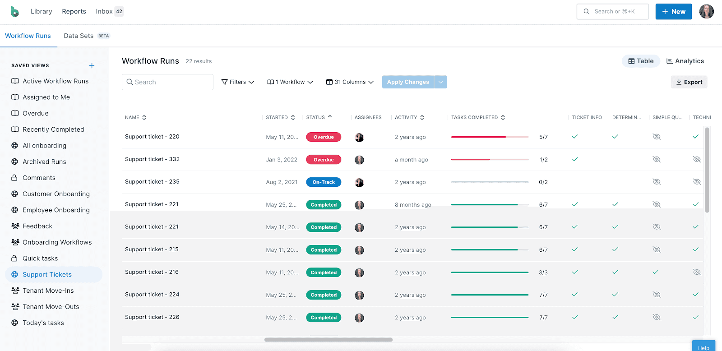Toggle hidden eye icon for Support ticket - 226
The height and width of the screenshot is (351, 722).
[657, 317]
